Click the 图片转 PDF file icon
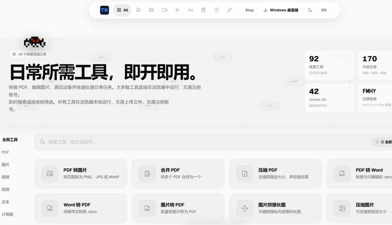Image resolution: width=392 pixels, height=225 pixels. tap(147, 208)
